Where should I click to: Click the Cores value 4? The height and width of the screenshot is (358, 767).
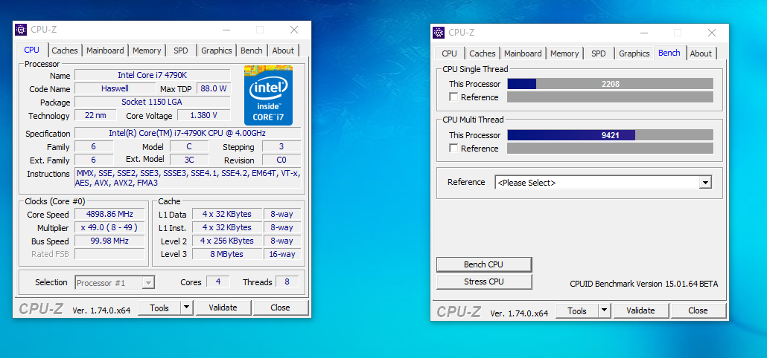coord(217,282)
